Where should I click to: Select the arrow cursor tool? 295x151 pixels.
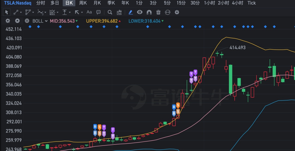point(7,12)
